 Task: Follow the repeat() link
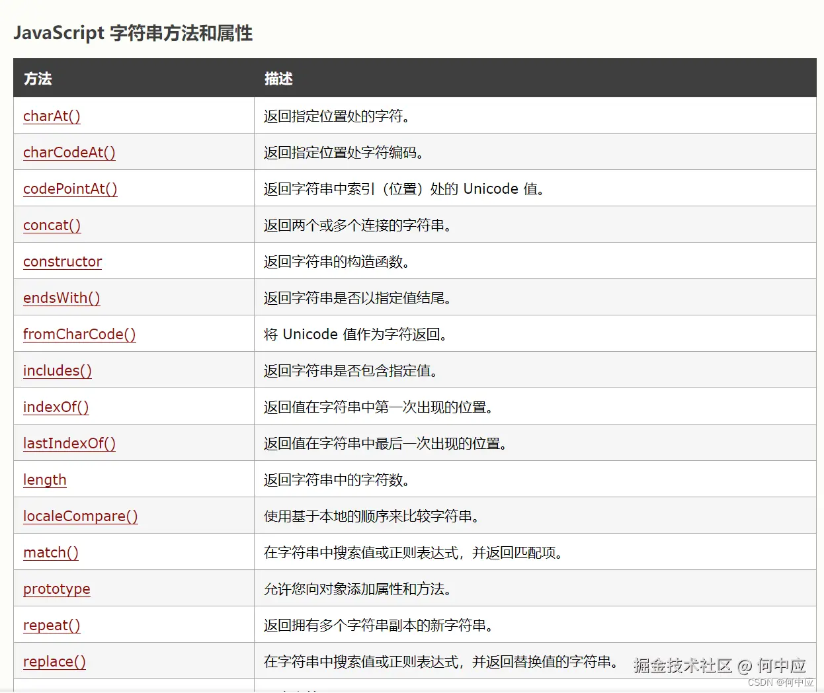click(52, 626)
